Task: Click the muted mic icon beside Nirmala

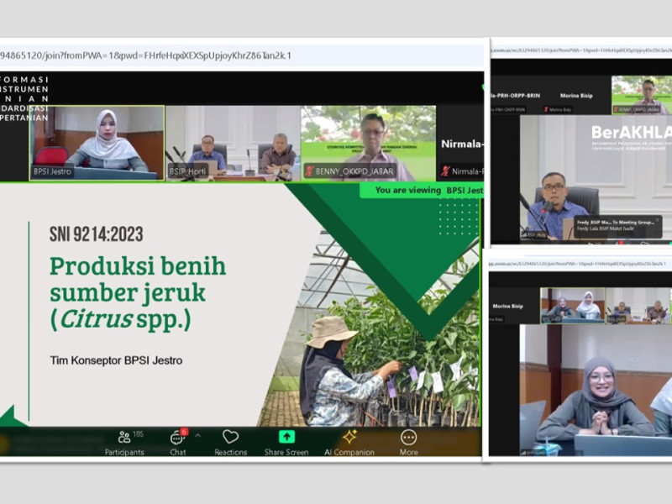Action: tap(445, 171)
